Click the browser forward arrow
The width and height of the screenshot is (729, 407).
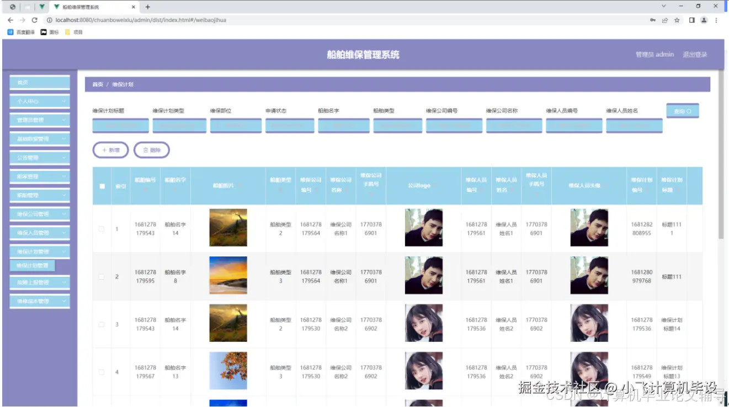[23, 20]
